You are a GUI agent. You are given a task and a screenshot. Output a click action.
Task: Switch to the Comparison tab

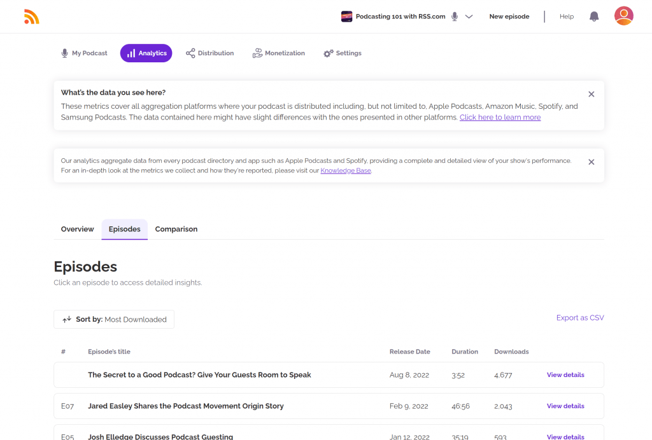click(176, 229)
